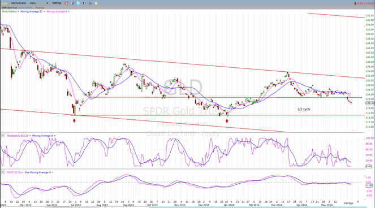
Task: Click the -1.00 value on MACD axis
Action: (369, 185)
